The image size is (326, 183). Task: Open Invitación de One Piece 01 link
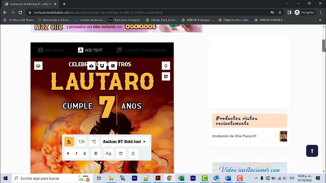pos(234,136)
